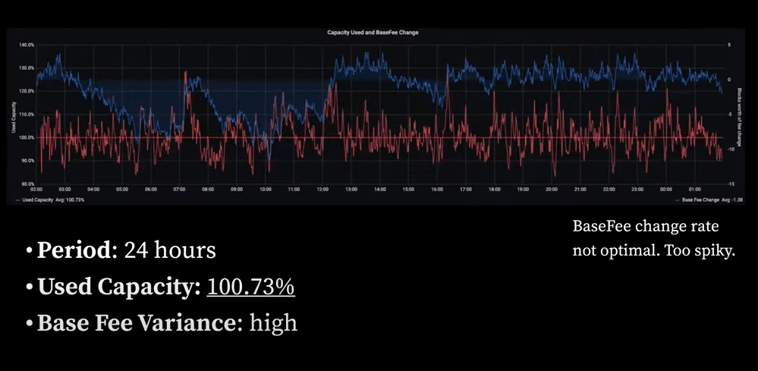Click the 140.0% left axis label

point(26,46)
